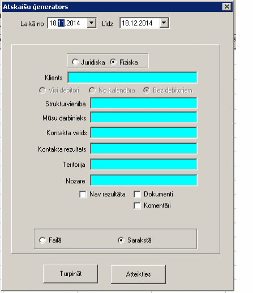Select the Juridiska radio option
253x293 pixels.
point(75,62)
